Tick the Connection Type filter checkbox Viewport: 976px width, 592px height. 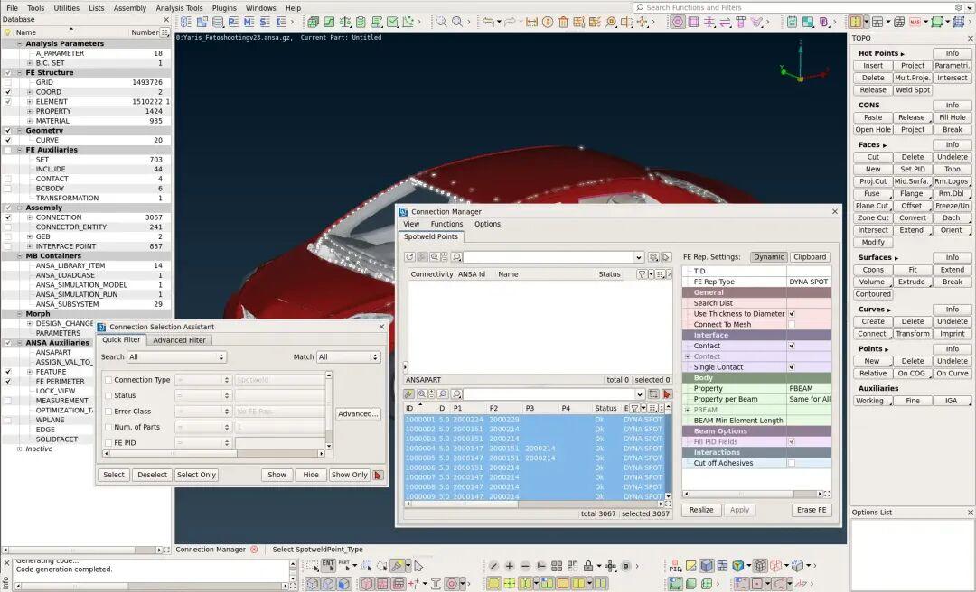108,380
